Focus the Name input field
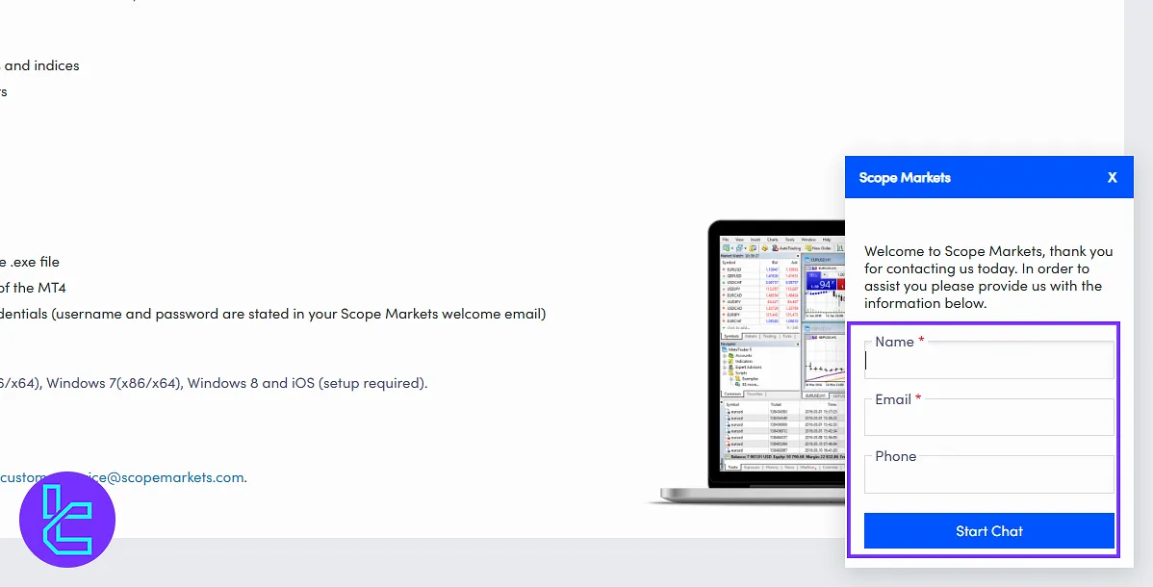Image resolution: width=1153 pixels, height=587 pixels. tap(988, 361)
